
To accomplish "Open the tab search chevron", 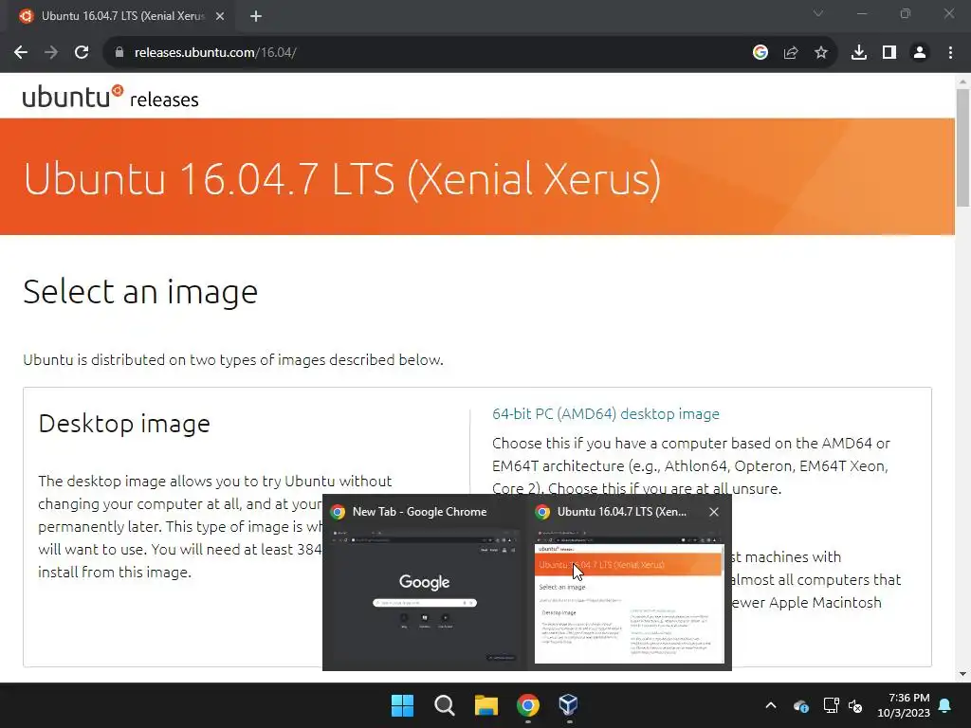I will (818, 13).
